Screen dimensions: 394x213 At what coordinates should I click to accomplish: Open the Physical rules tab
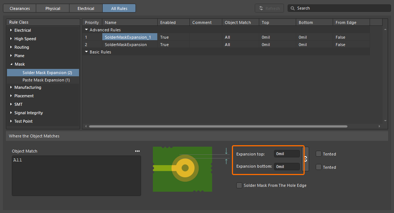pos(52,8)
